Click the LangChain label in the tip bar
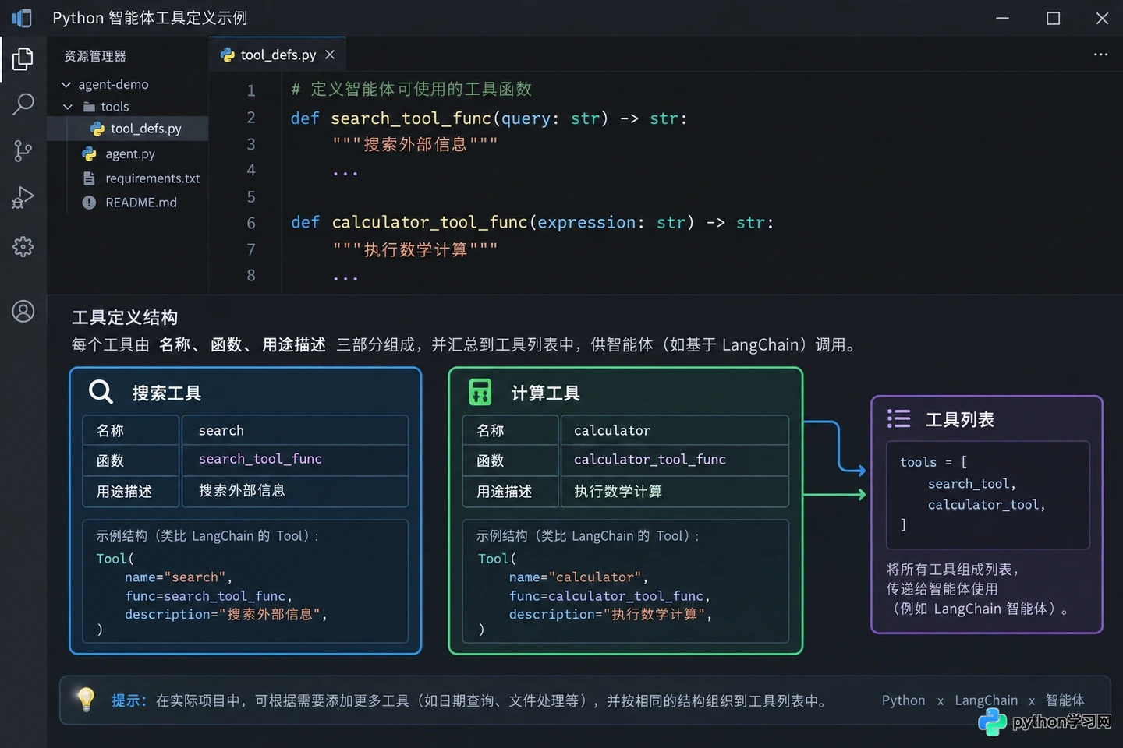Screen dimensions: 1123x748 986,700
